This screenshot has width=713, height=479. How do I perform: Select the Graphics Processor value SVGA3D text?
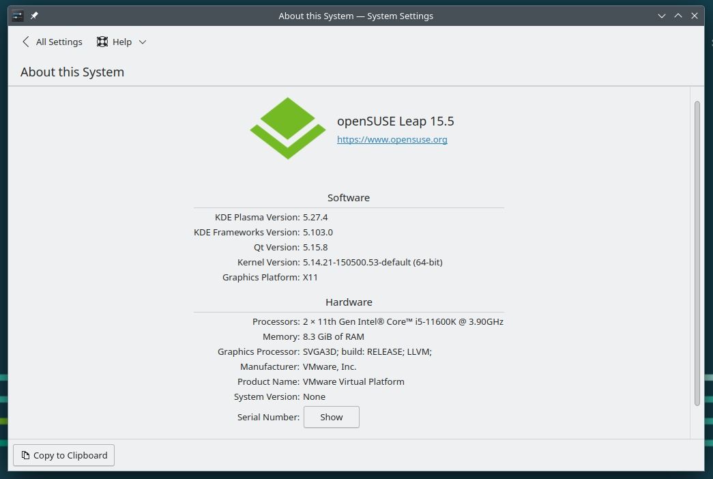pos(367,351)
